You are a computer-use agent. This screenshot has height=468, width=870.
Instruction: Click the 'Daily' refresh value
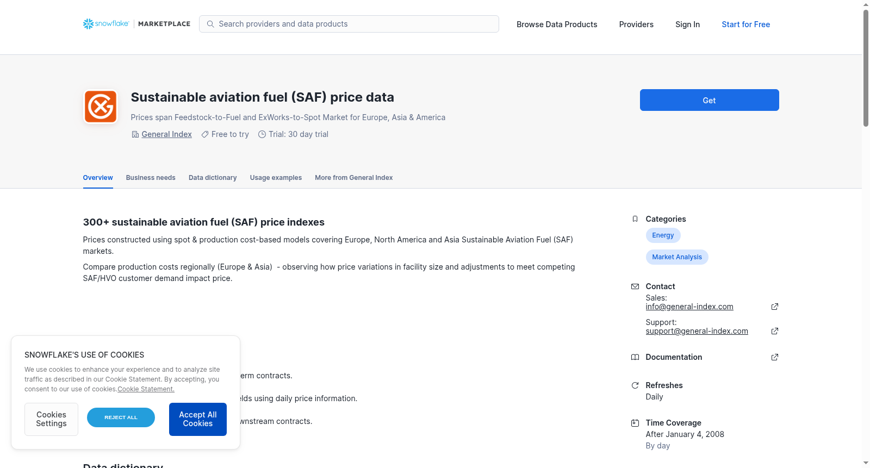(x=655, y=397)
